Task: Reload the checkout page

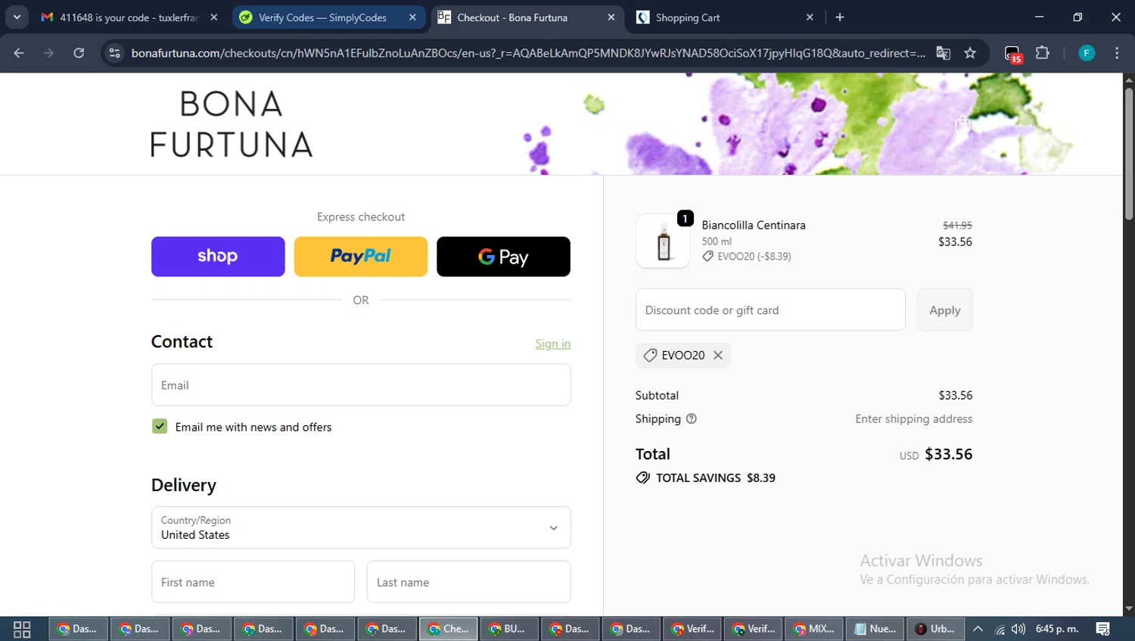Action: click(x=79, y=53)
